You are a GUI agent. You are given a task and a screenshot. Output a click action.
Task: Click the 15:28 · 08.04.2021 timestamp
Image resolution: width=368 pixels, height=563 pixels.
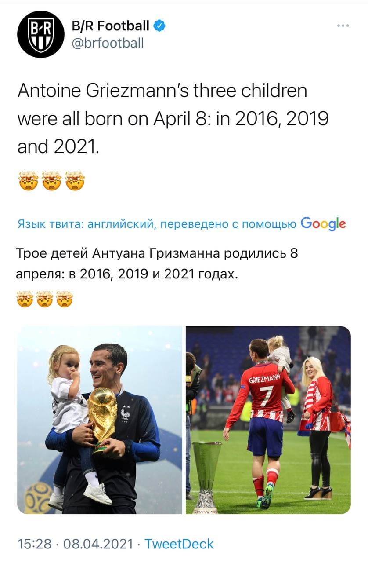tap(75, 544)
